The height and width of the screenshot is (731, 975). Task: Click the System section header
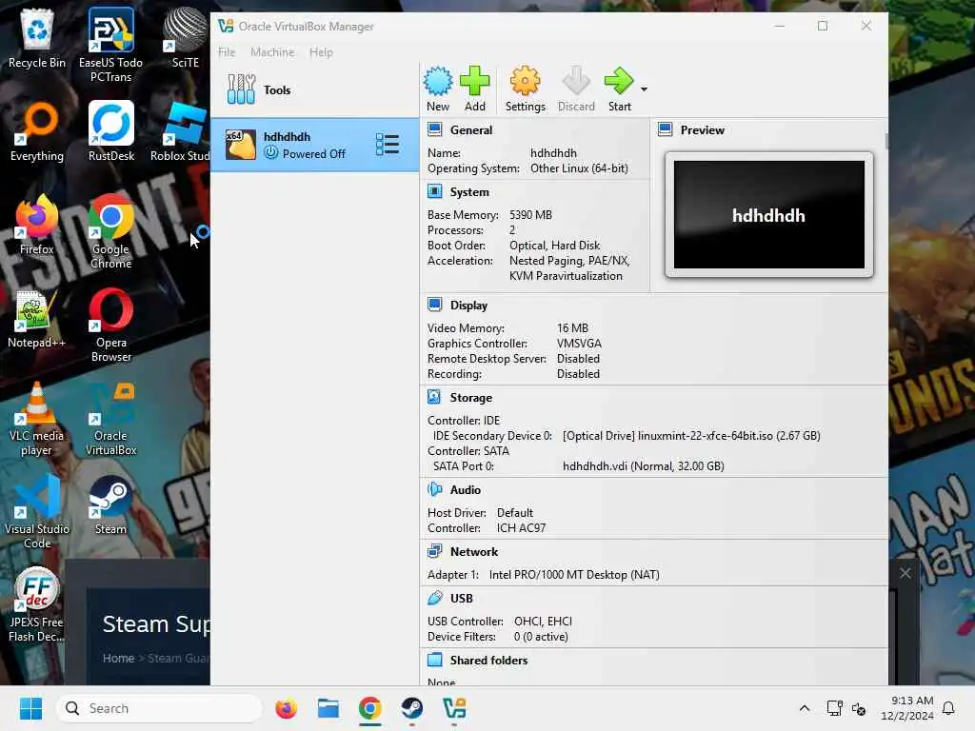[x=469, y=192]
